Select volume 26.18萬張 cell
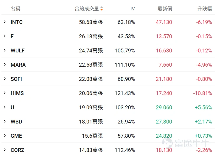 [91, 36]
